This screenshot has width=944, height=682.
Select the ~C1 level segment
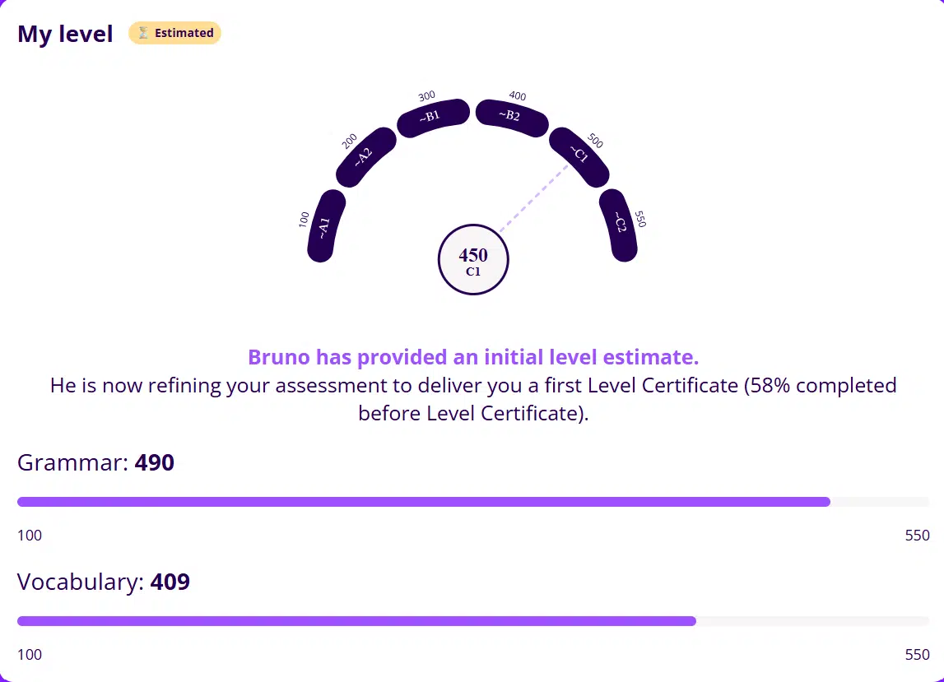pyautogui.click(x=579, y=155)
